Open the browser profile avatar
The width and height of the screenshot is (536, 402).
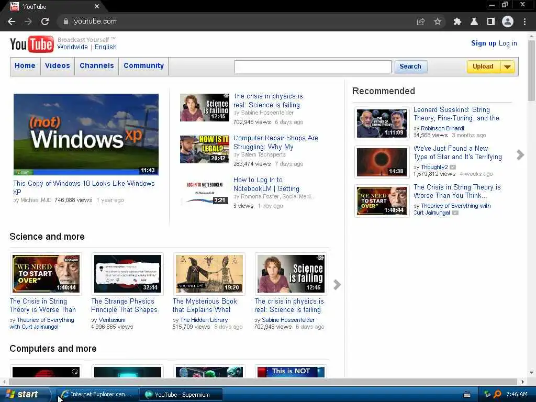coord(508,21)
